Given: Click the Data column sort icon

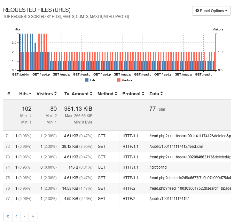Looking at the screenshot, I should pyautogui.click(x=161, y=94).
